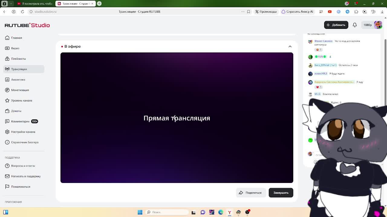This screenshot has height=217, width=387.
Task: Select Трансляции - Студия RUTUBE tab
Action: tap(76, 4)
